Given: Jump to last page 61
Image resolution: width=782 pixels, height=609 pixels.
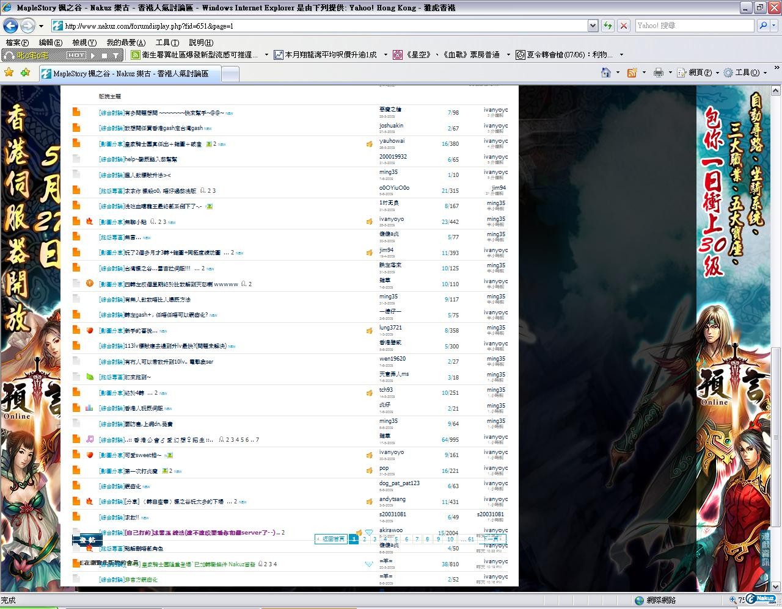Looking at the screenshot, I should point(468,539).
